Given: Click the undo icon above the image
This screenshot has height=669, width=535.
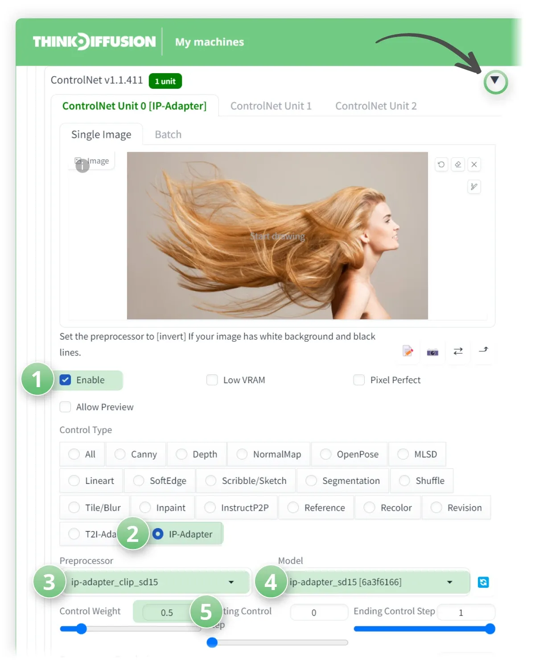Looking at the screenshot, I should tap(441, 165).
